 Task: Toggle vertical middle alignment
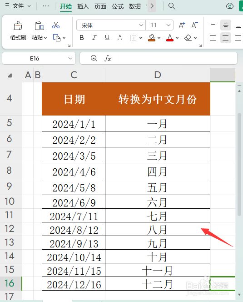226,25
